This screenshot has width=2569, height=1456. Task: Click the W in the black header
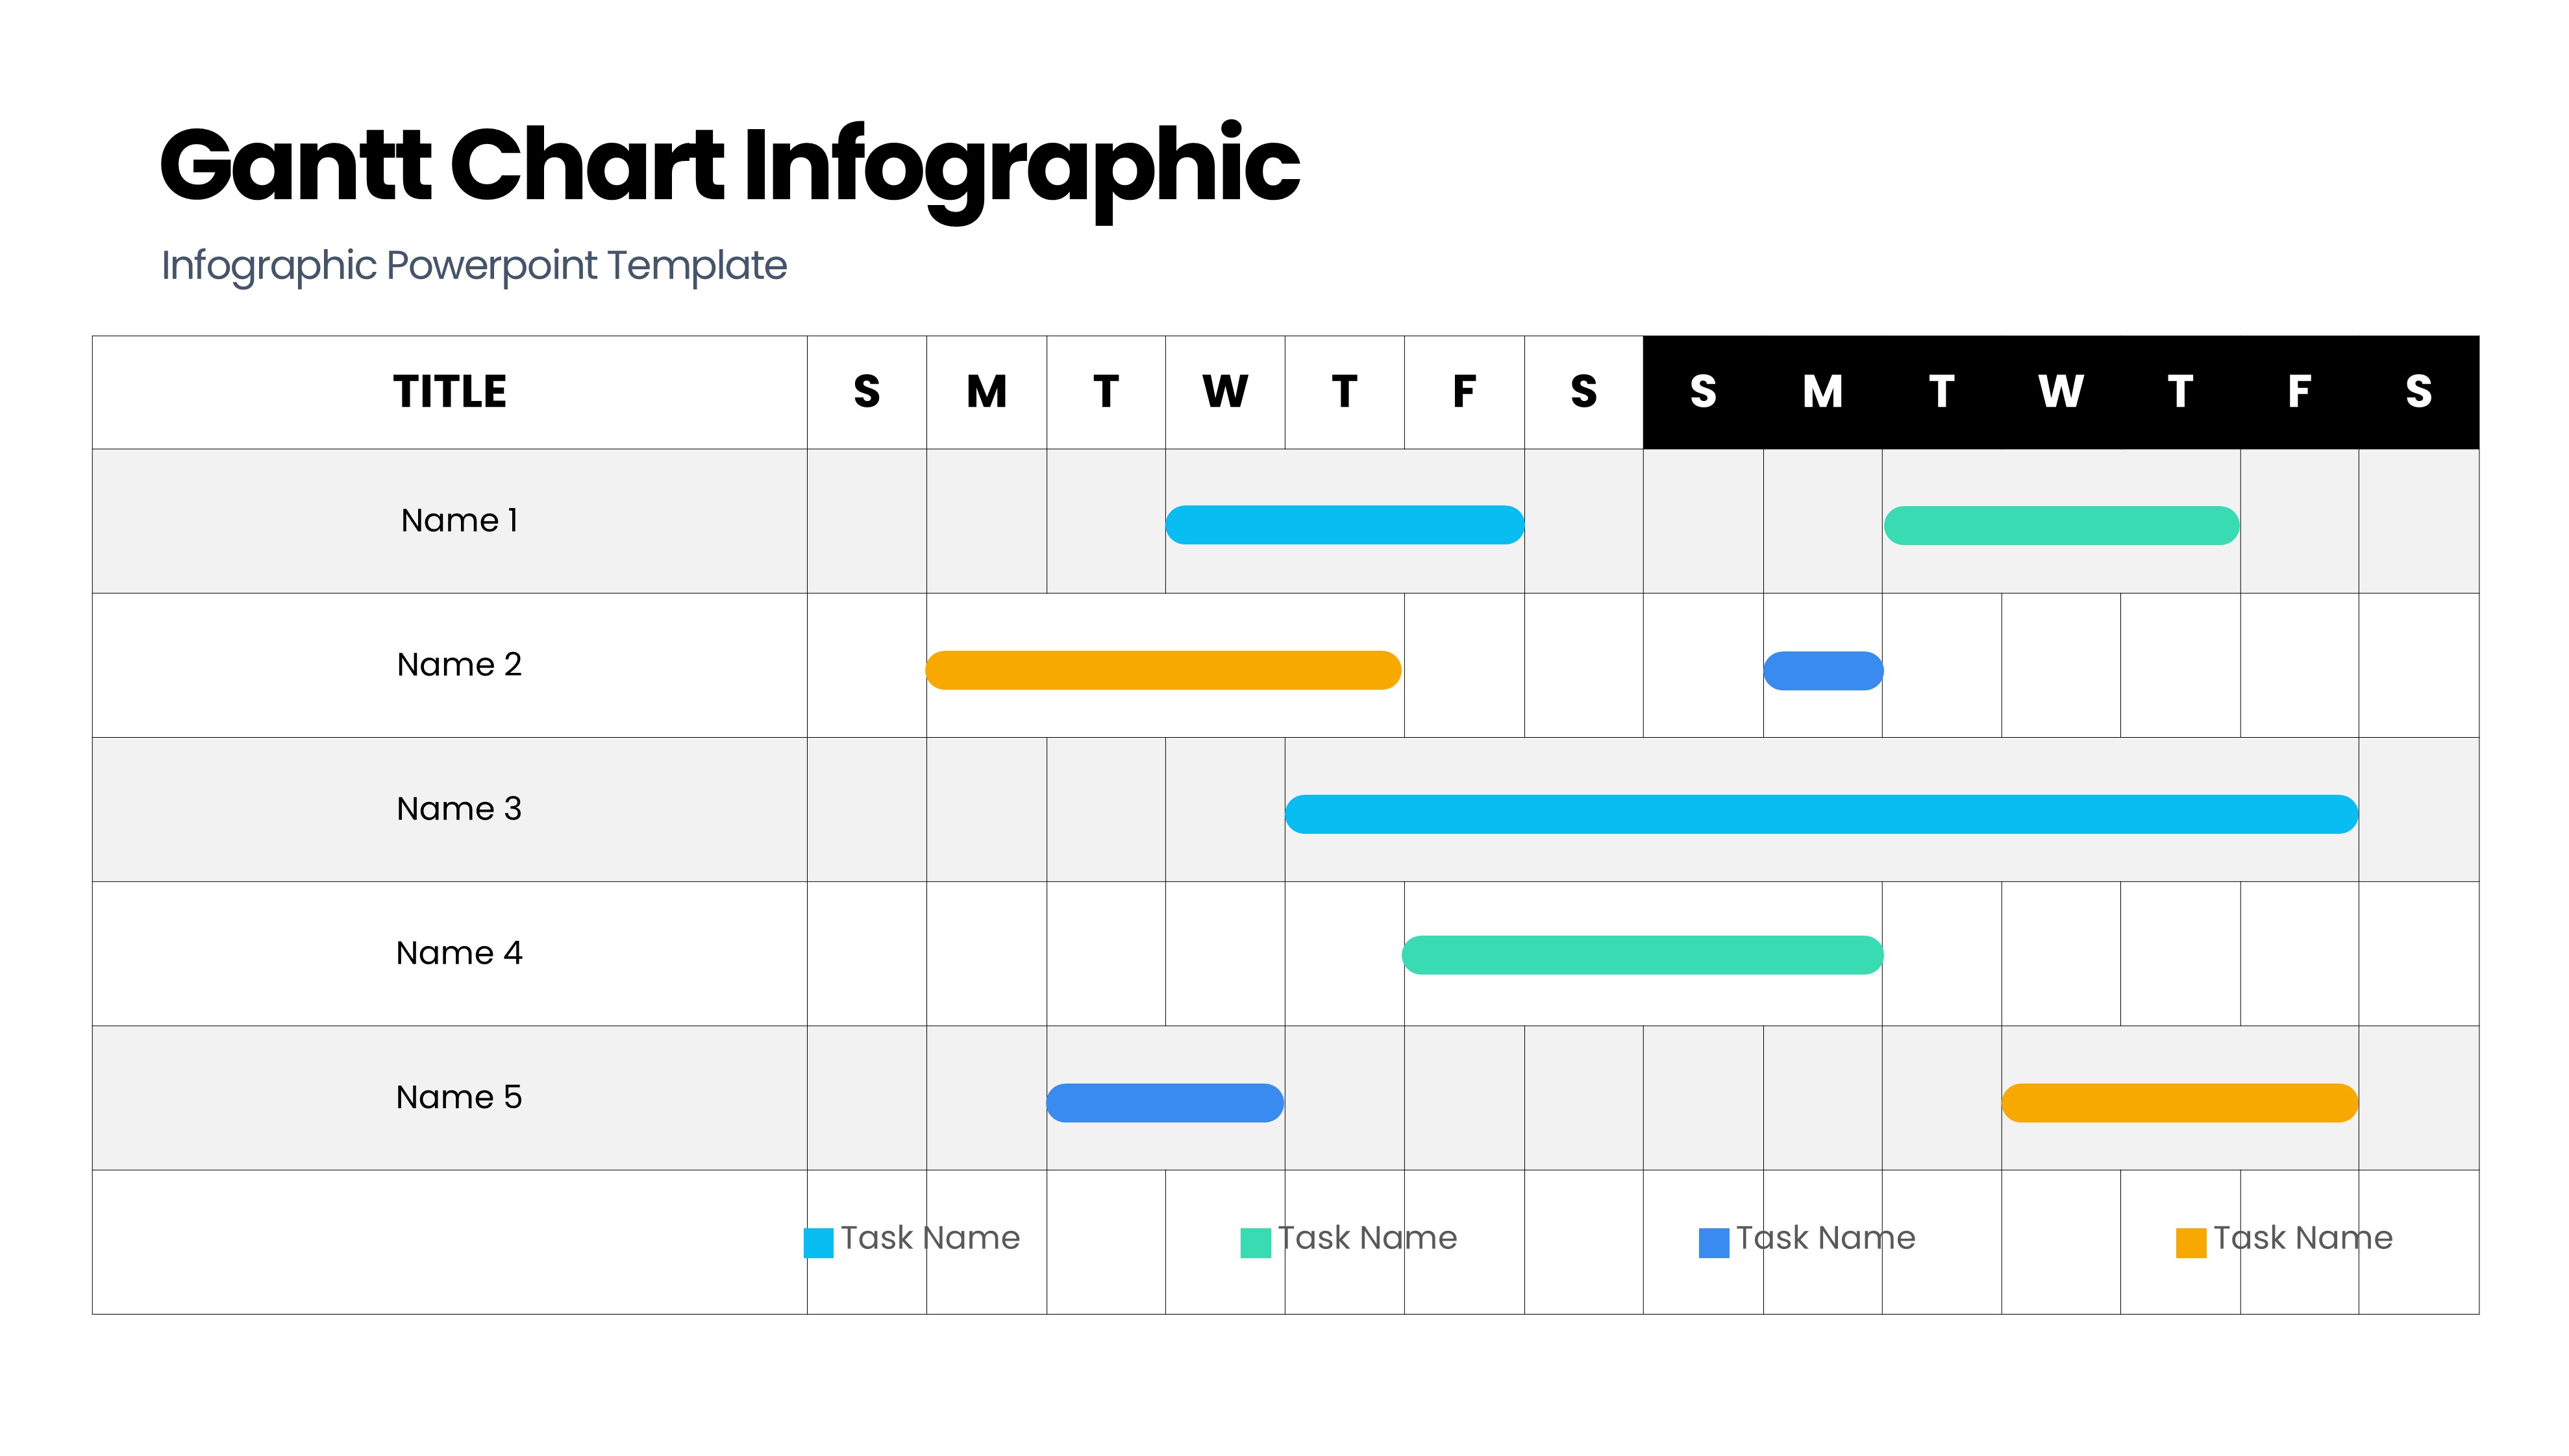(2061, 392)
